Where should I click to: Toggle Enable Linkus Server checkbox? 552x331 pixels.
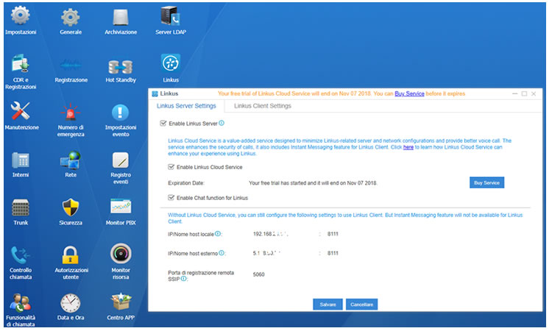click(x=163, y=124)
